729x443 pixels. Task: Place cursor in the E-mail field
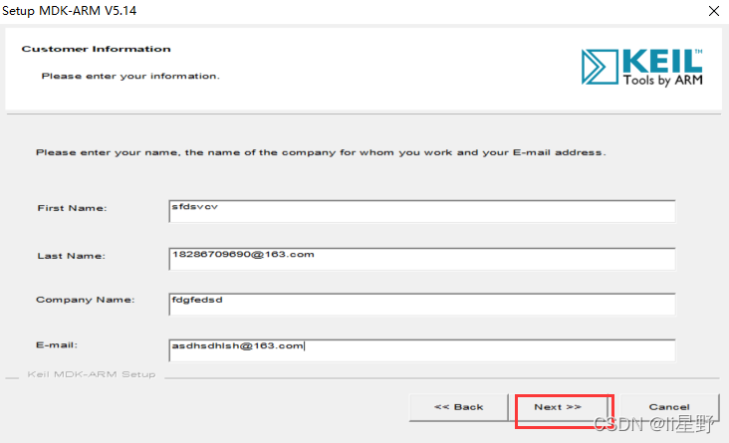tap(422, 347)
